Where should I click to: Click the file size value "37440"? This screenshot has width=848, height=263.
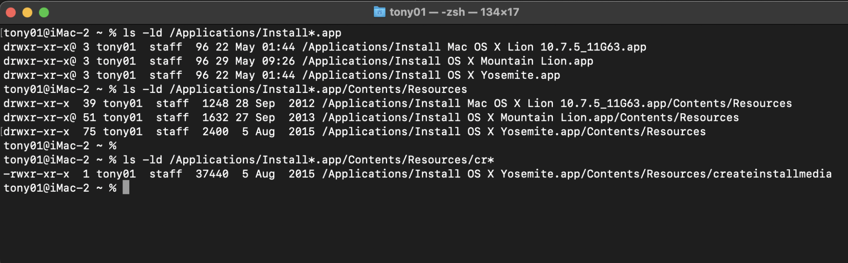pyautogui.click(x=212, y=174)
